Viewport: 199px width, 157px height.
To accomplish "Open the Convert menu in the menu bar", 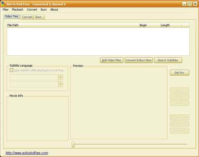I will 32,10.
